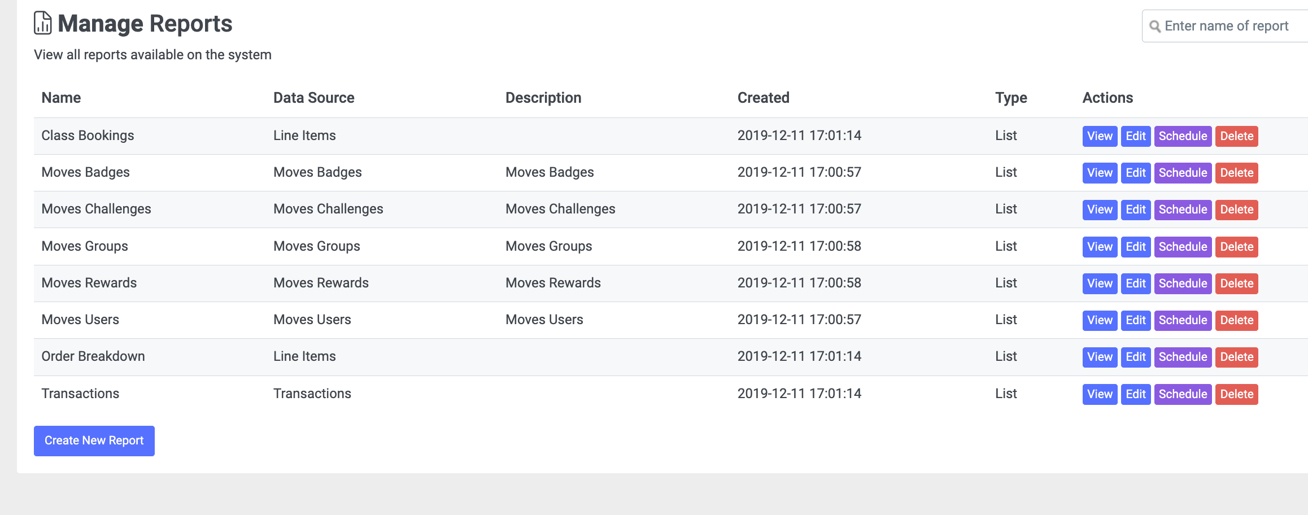Screen dimensions: 1308x515
Task: Click the Create New Report button
Action: click(94, 441)
